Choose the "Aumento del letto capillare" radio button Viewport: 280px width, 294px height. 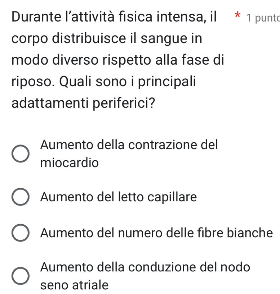click(x=21, y=197)
